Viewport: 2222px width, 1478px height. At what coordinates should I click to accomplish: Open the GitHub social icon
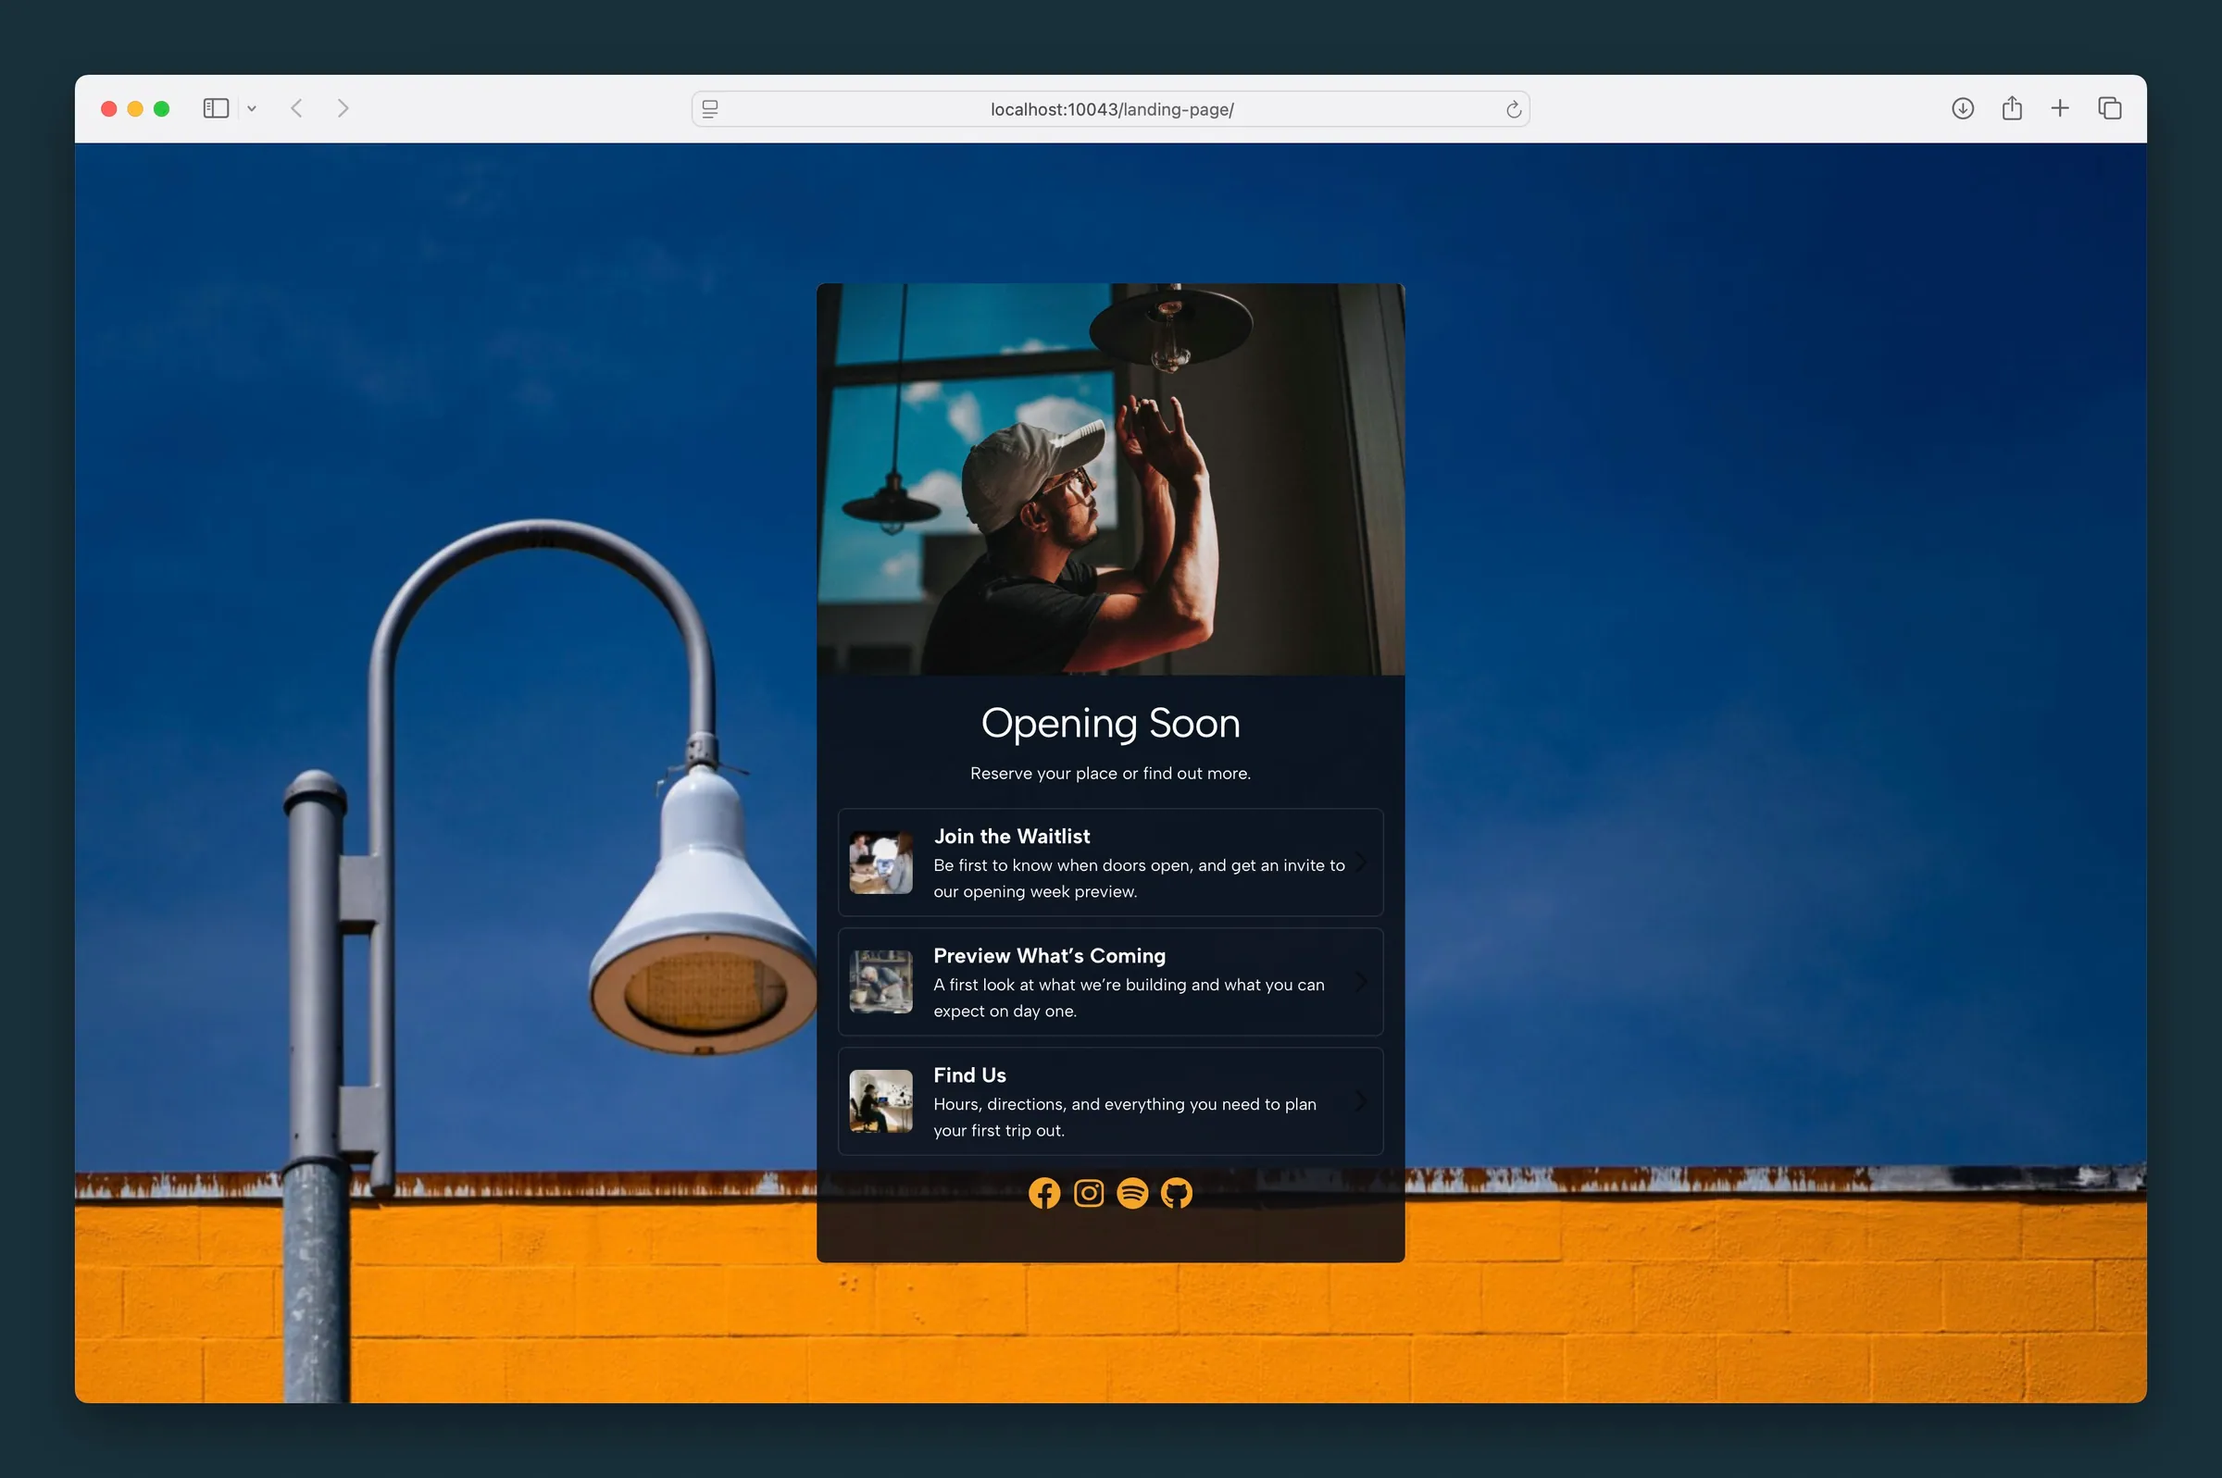tap(1177, 1193)
